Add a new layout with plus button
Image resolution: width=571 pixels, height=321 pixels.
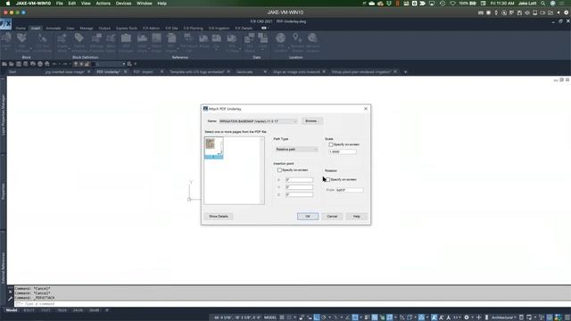(x=107, y=310)
